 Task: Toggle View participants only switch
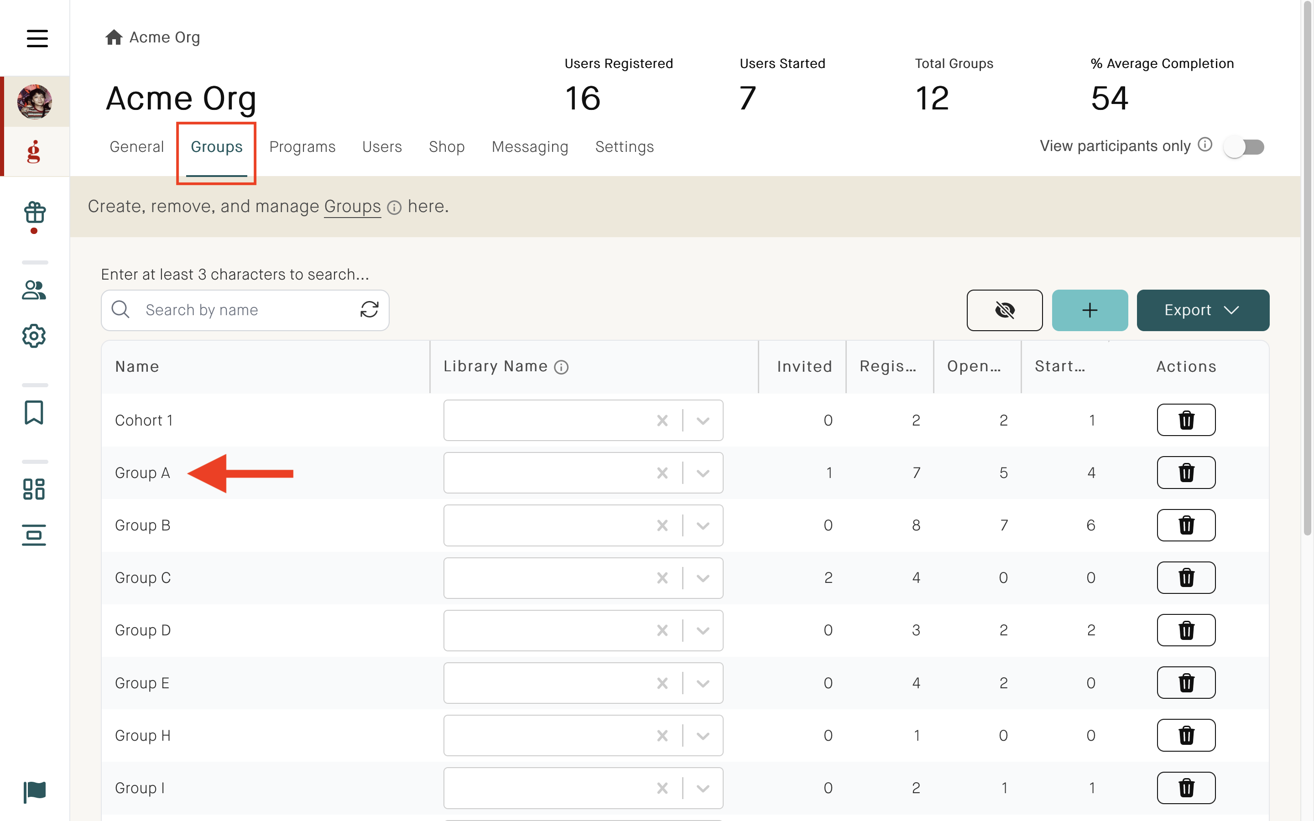(1243, 146)
